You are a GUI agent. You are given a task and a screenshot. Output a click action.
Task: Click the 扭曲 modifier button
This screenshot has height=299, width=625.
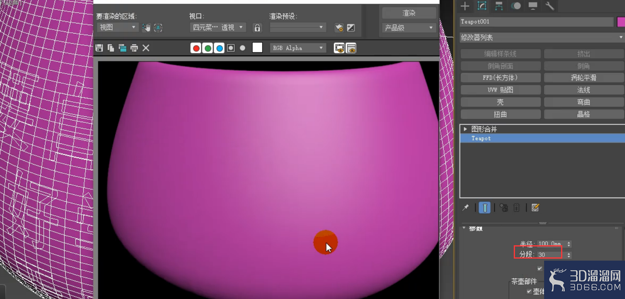(x=501, y=114)
